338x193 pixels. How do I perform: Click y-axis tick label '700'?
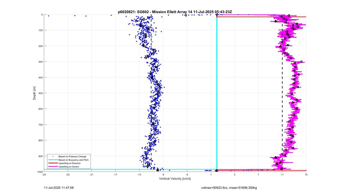(x=41, y=125)
